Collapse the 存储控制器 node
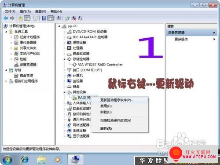Viewport: 220px width, 165px height. pyautogui.click(x=65, y=59)
